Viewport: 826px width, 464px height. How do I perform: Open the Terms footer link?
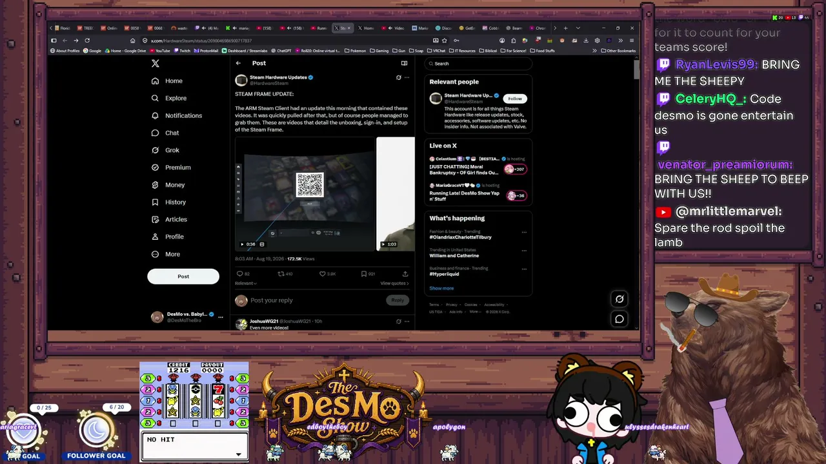[434, 305]
